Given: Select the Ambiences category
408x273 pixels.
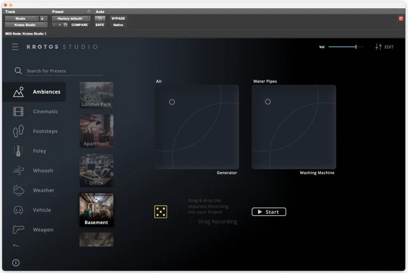Looking at the screenshot, I should tap(34, 92).
